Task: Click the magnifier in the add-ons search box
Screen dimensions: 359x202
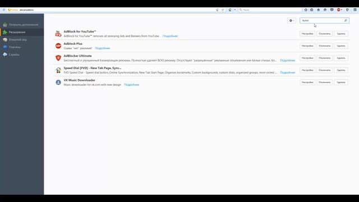Action: pyautogui.click(x=346, y=21)
